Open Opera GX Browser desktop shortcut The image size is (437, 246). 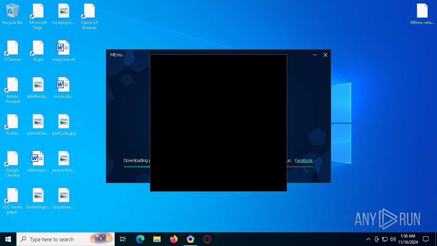pos(89,17)
